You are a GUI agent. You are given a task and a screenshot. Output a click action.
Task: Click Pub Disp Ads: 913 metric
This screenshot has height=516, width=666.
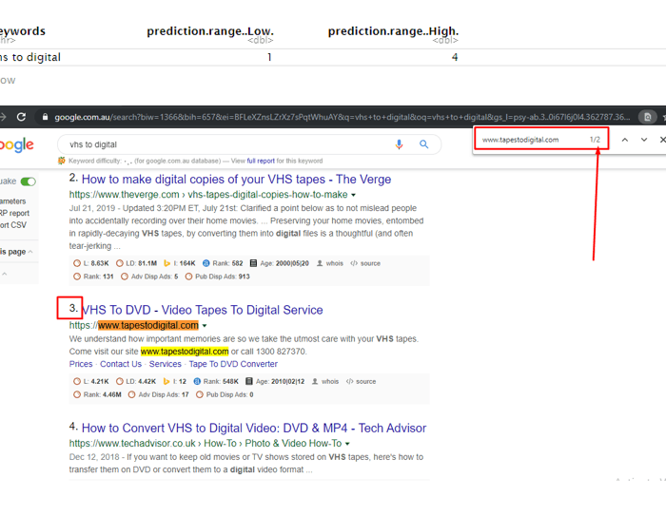point(218,277)
